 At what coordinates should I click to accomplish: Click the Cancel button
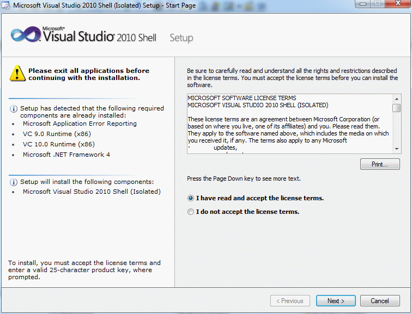pos(380,300)
